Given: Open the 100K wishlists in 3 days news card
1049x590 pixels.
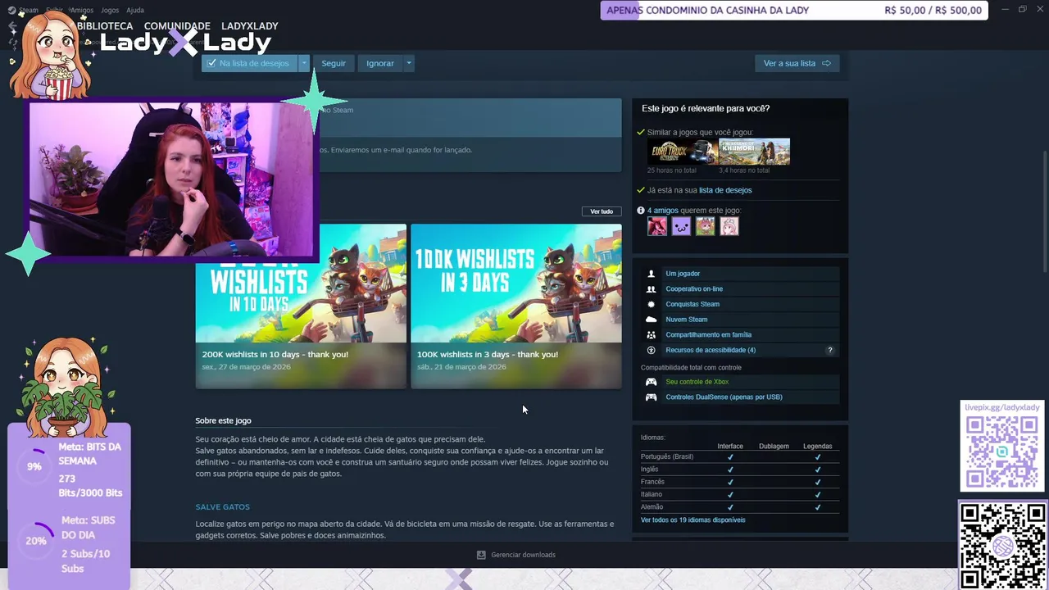Looking at the screenshot, I should tap(516, 306).
